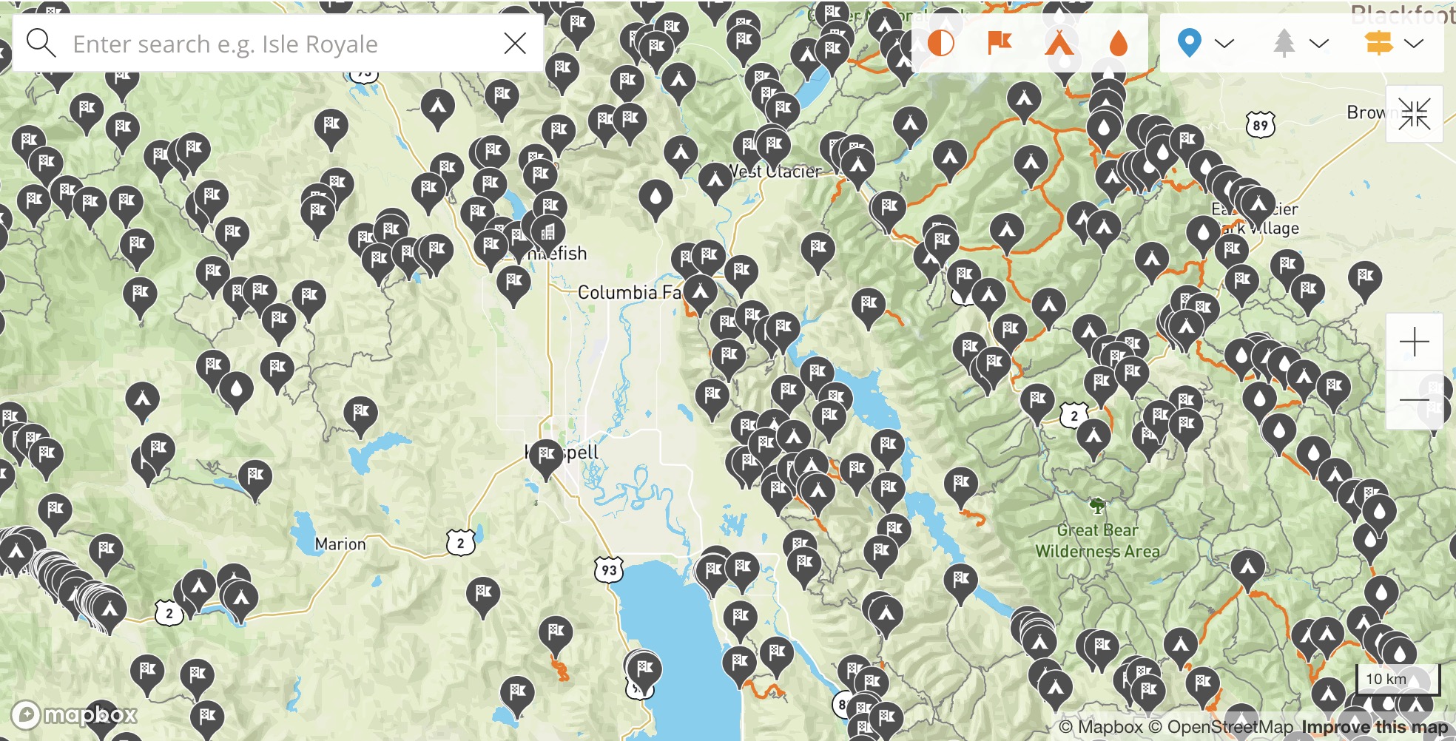Screen dimensions: 1456x741
Task: Click the magnifying glass search icon
Action: coord(41,44)
